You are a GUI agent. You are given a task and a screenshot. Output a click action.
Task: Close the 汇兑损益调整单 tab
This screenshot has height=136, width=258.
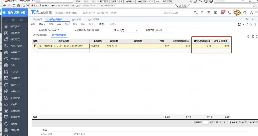(67, 20)
